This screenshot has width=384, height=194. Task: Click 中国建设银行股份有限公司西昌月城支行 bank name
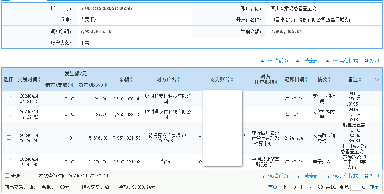312,20
